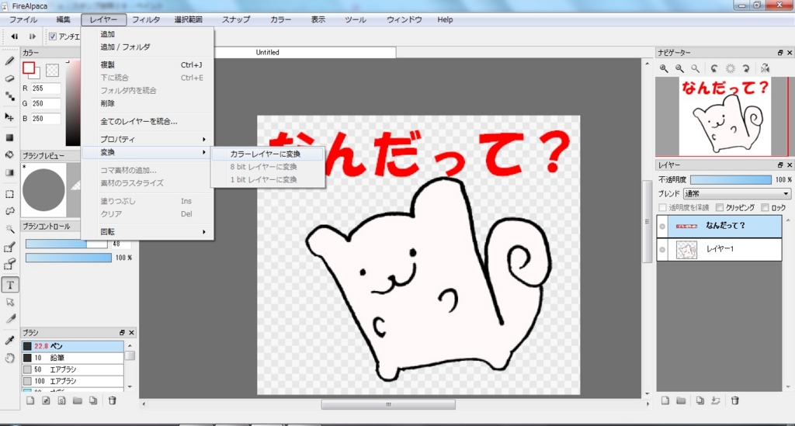Image resolution: width=795 pixels, height=426 pixels.
Task: Click the Undo arrow button
Action: [x=15, y=36]
